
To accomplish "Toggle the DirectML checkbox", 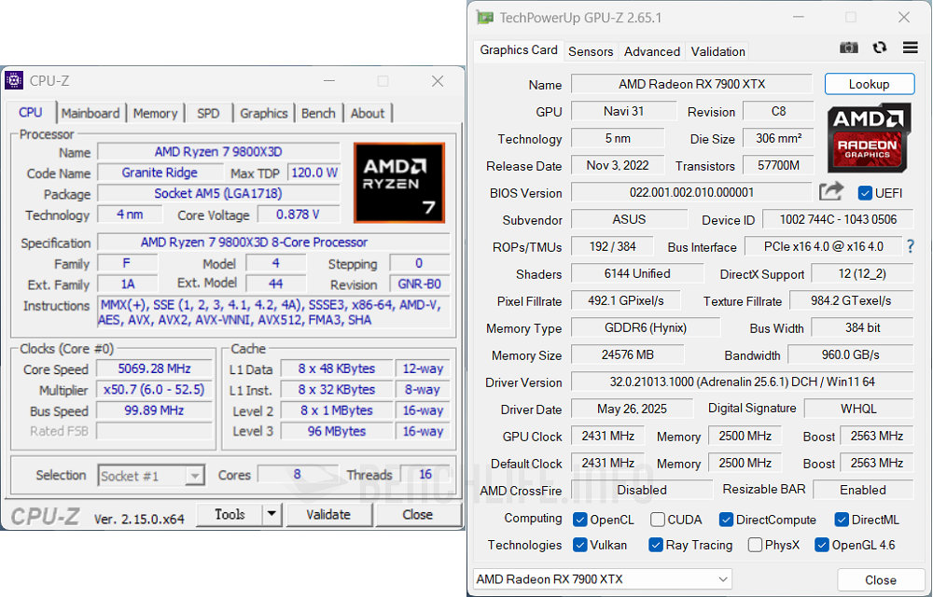I will [x=842, y=519].
